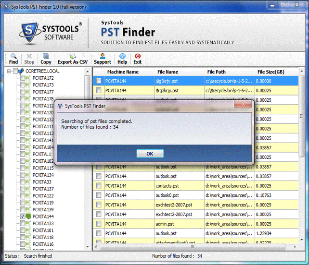
Task: Maximize the PST Finder window
Action: [x=283, y=5]
